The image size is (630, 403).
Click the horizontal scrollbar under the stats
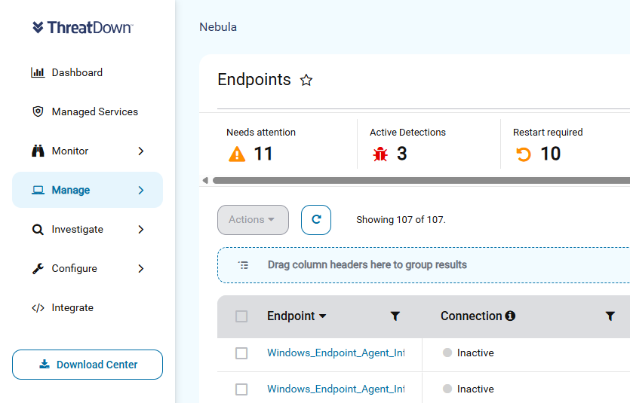[421, 181]
